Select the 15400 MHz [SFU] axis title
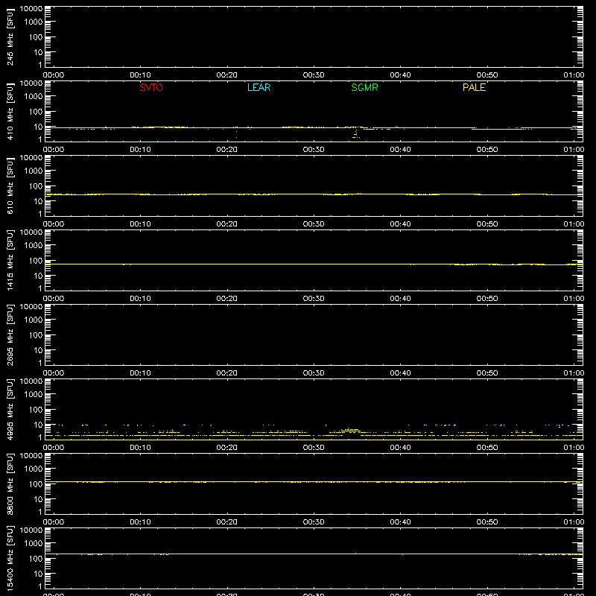This screenshot has height=596, width=596. 10,558
